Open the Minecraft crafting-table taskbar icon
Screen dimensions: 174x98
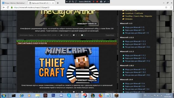coord(116,96)
